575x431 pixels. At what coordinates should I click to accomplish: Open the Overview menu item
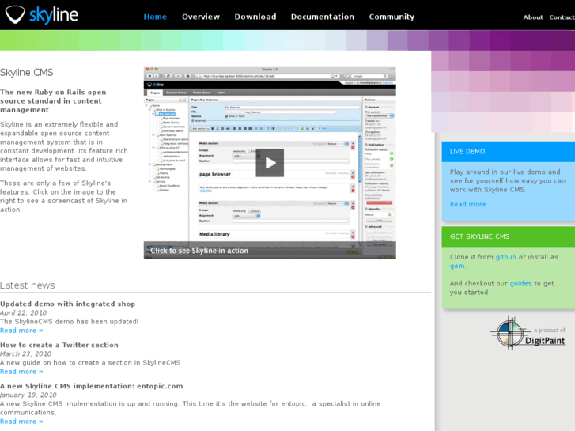(201, 17)
